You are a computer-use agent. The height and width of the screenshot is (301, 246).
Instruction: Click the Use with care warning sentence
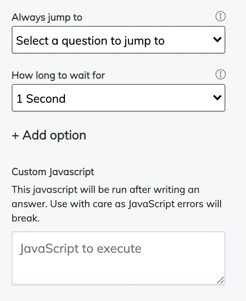coord(136,204)
